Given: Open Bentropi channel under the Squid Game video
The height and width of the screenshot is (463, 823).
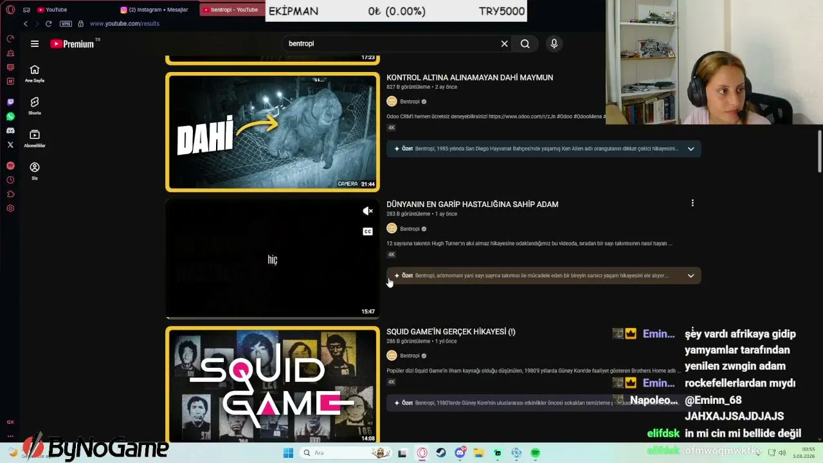Looking at the screenshot, I should point(410,356).
